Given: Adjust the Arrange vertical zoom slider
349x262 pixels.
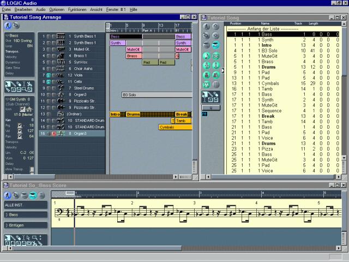Looking at the screenshot, I should (195, 166).
